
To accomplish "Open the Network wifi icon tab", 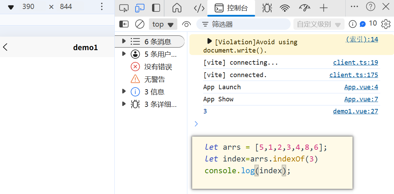I will (x=285, y=8).
